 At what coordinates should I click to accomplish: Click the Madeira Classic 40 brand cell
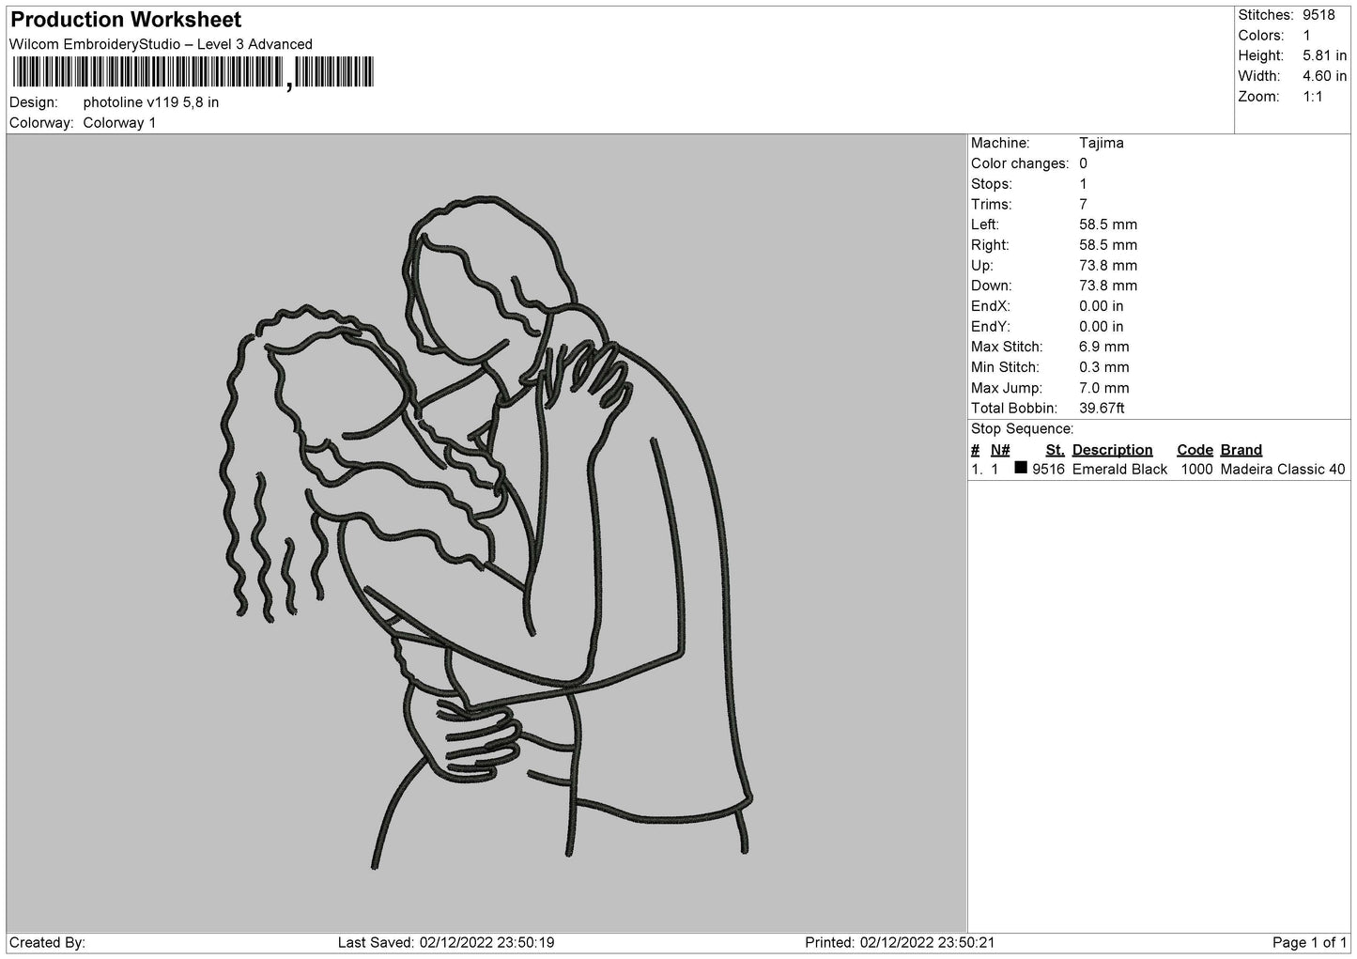coord(1283,470)
